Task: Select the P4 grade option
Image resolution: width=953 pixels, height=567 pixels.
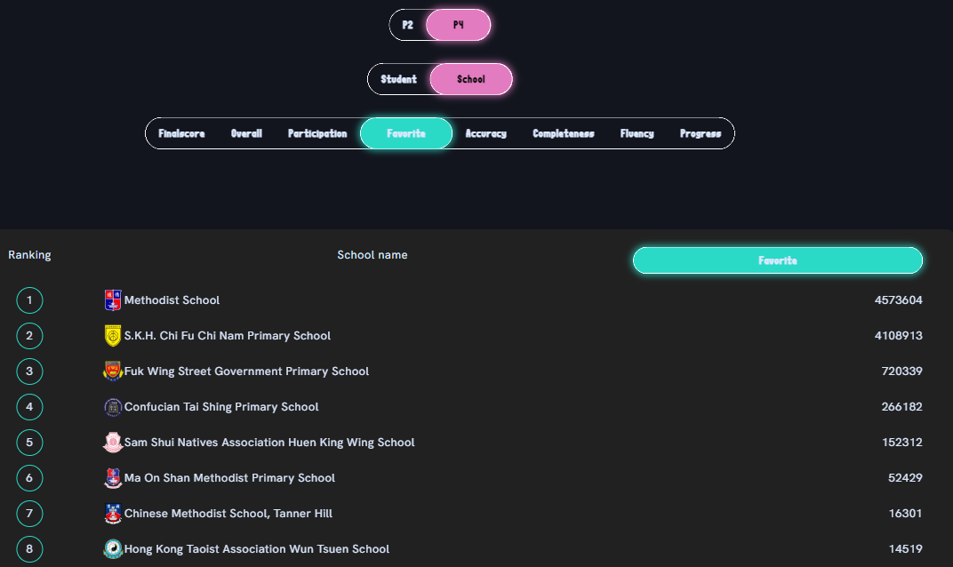Action: (458, 25)
